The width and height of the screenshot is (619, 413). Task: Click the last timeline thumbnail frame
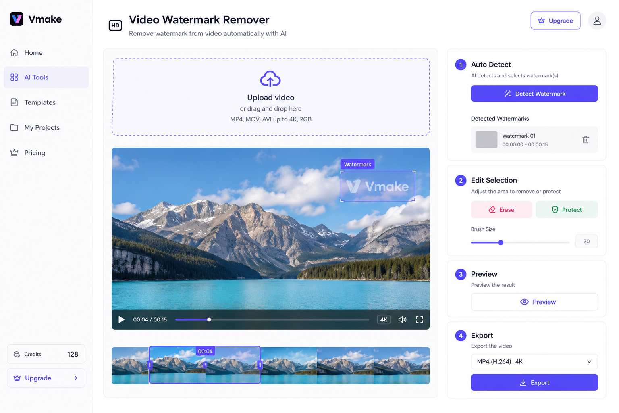pyautogui.click(x=401, y=365)
